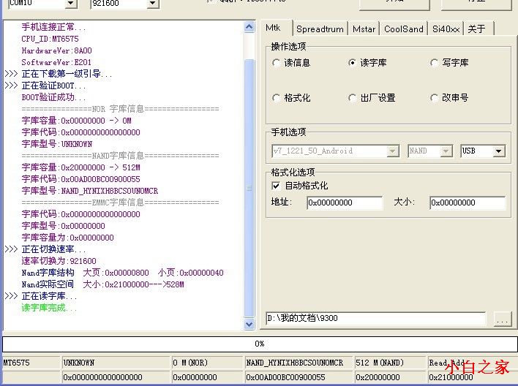Click the log scrollbar up arrow
Screen dimensions: 518x386
[x=249, y=27]
